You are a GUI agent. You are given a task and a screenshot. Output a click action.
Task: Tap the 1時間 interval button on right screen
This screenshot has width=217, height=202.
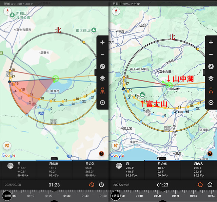pyautogui.click(x=116, y=196)
